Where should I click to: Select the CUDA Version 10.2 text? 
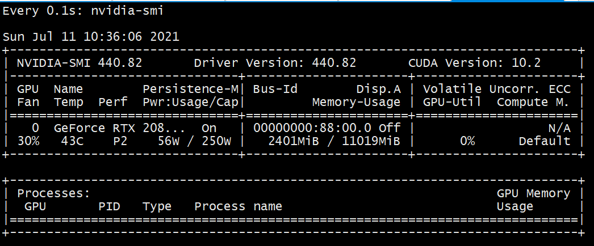pos(474,63)
